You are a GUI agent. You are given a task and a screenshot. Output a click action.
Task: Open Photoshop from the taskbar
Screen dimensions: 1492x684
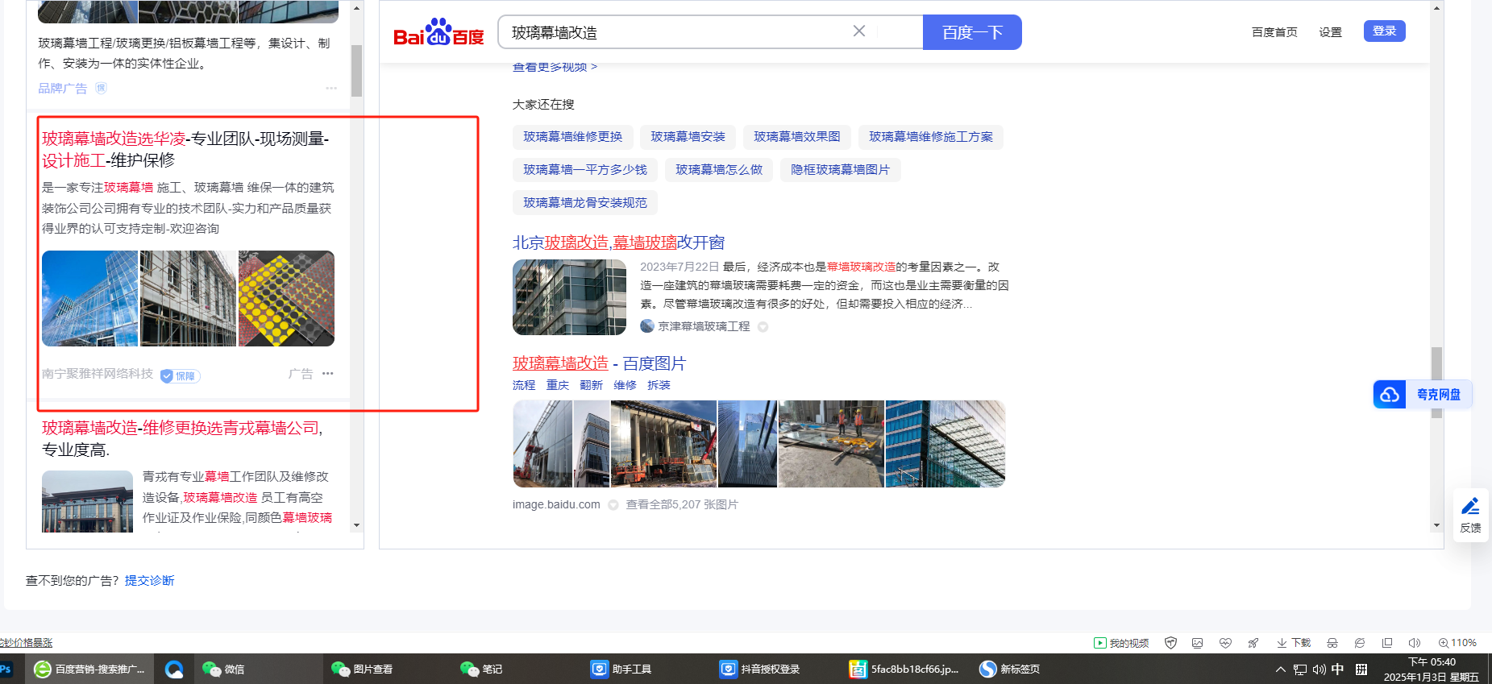pos(6,669)
